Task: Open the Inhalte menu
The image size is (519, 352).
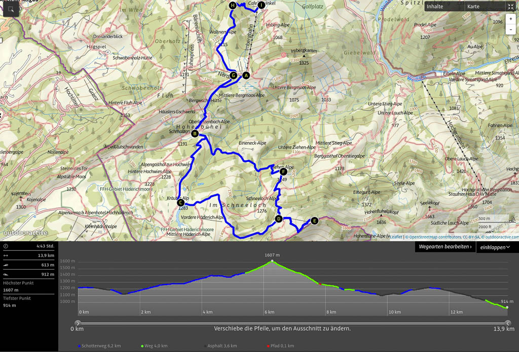Action: coord(435,7)
